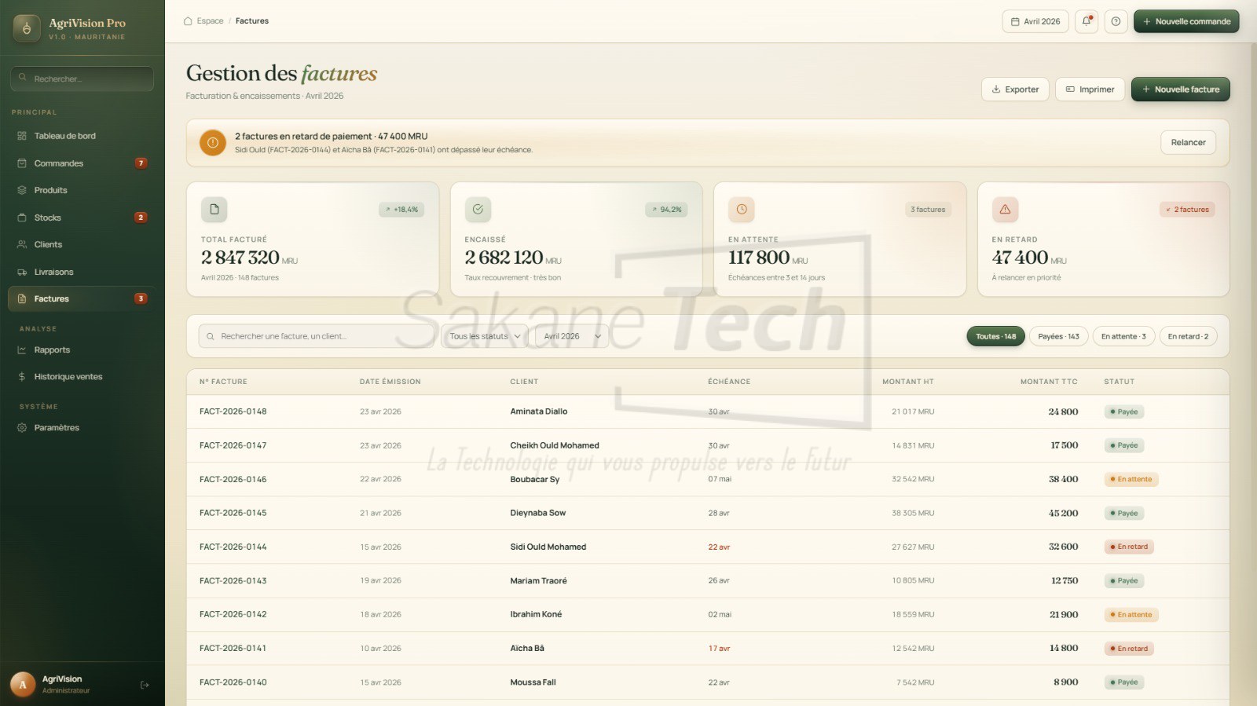Select the 'En retard · 2' filter tab
This screenshot has width=1257, height=706.
[1188, 336]
